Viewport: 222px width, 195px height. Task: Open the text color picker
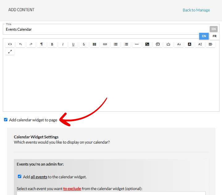[x=189, y=44]
